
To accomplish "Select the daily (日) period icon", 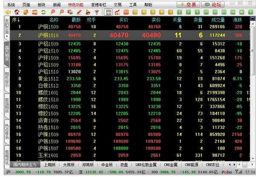I will [135, 12].
